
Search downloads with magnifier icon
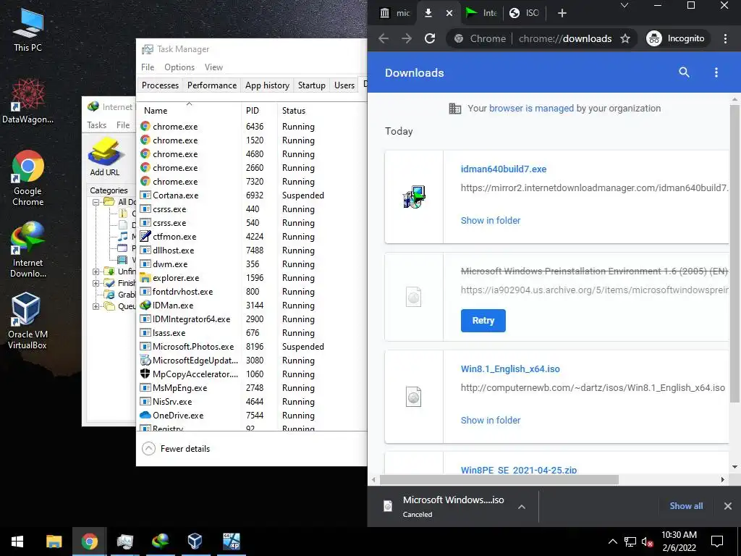pos(684,72)
